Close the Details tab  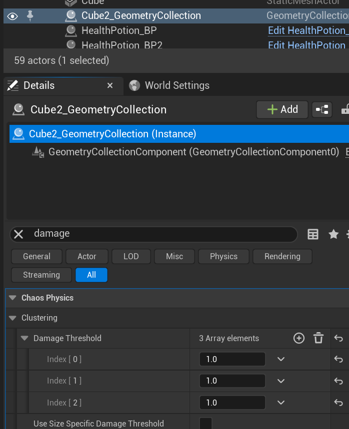pyautogui.click(x=110, y=86)
